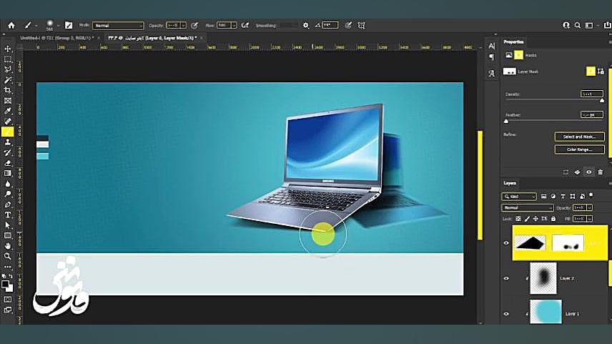Toggle mask visibility eye in Properties

588,172
